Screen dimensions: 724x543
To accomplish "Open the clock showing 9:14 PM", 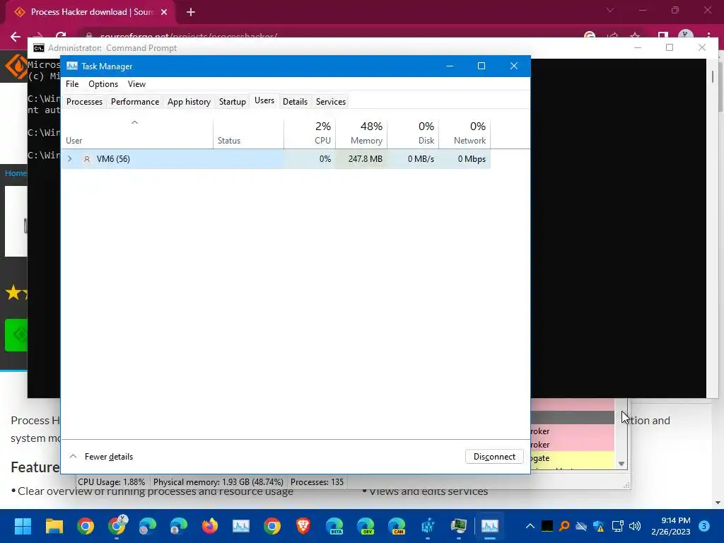I will [x=671, y=526].
